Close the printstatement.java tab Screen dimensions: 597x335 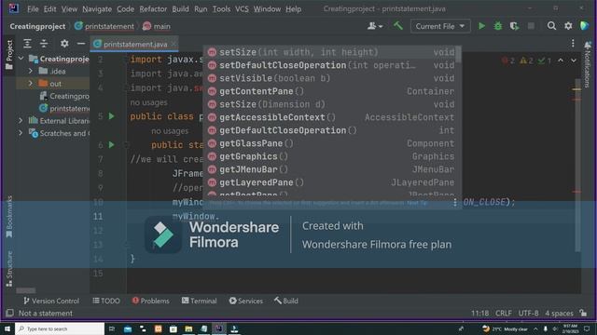pos(174,44)
